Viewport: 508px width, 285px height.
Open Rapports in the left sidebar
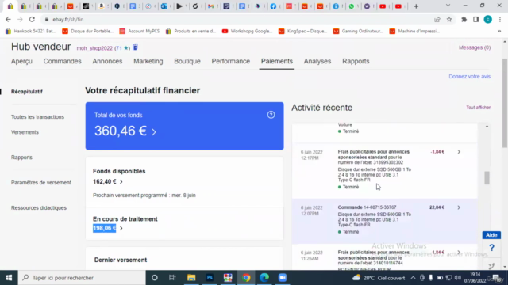[x=21, y=158]
